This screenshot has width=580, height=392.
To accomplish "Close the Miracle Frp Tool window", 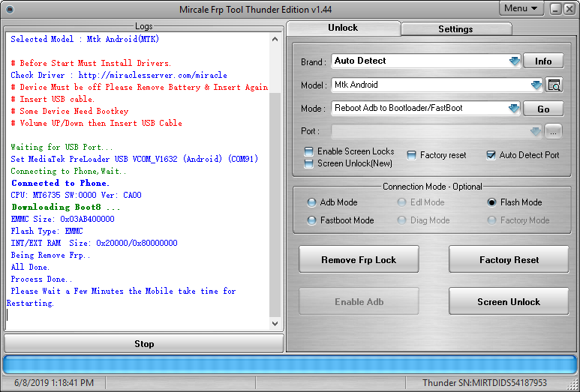I will click(x=569, y=9).
